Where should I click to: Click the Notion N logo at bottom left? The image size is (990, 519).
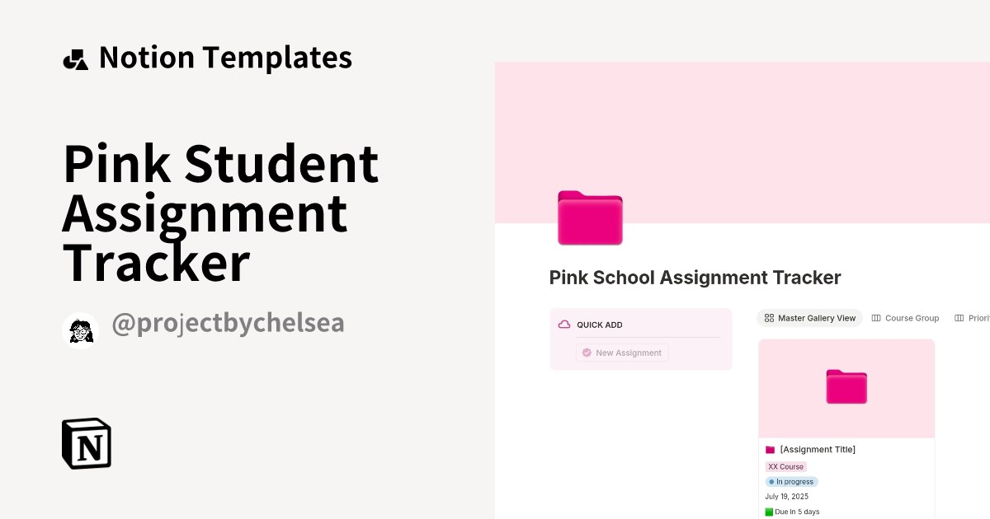86,443
